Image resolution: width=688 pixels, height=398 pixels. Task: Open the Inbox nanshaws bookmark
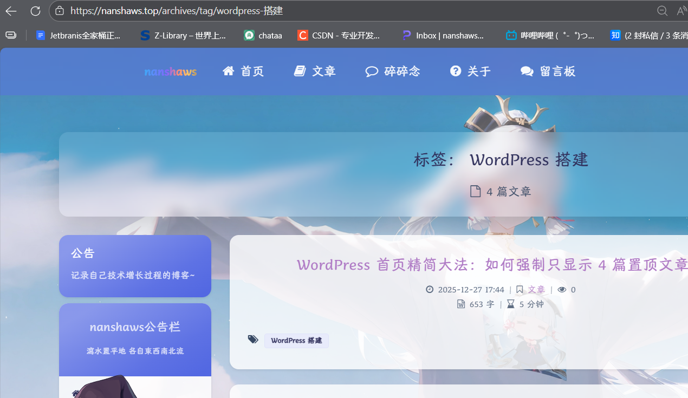(x=443, y=36)
